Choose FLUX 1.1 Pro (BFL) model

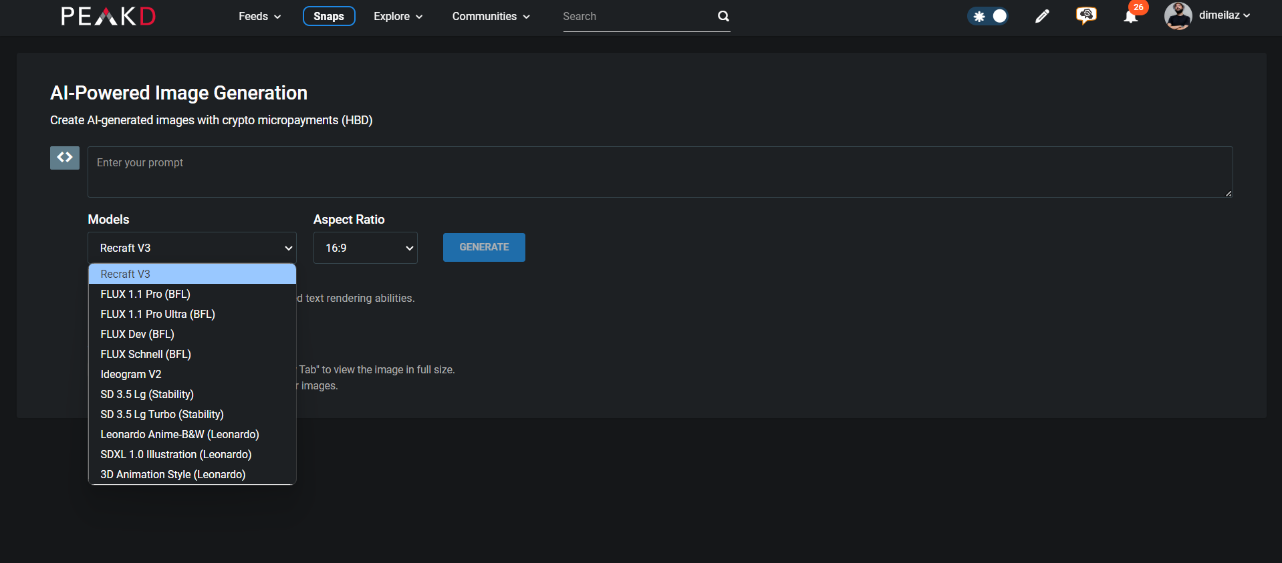(192, 294)
